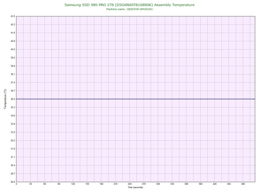
Task: Click the 40.2 y-axis value
Action: click(x=13, y=49)
